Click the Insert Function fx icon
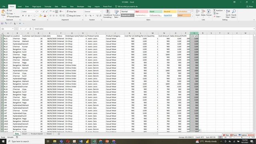 pos(30,29)
